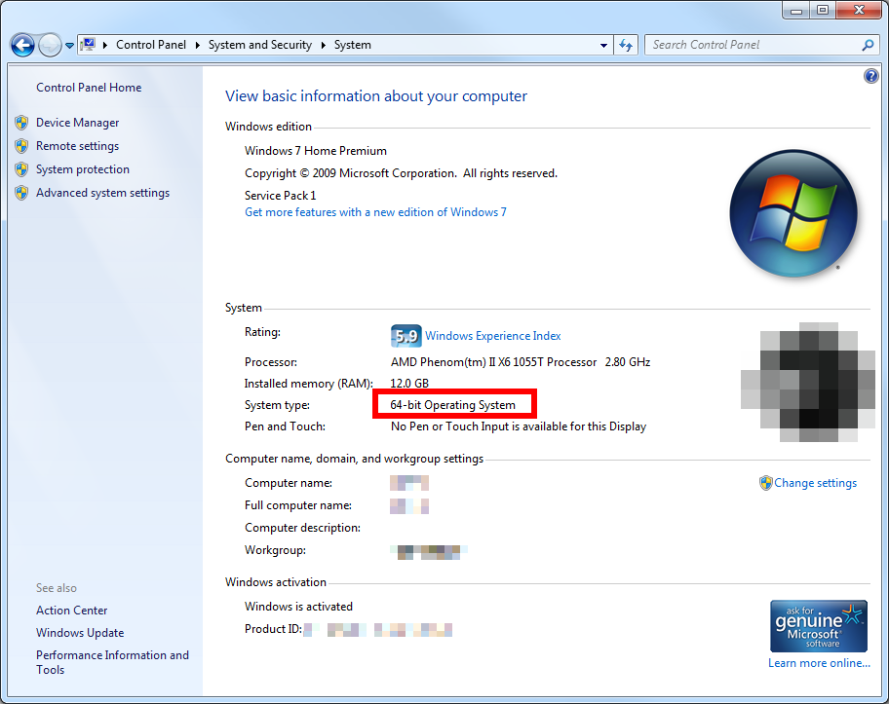Open Remote settings
The height and width of the screenshot is (704, 889).
[x=78, y=145]
